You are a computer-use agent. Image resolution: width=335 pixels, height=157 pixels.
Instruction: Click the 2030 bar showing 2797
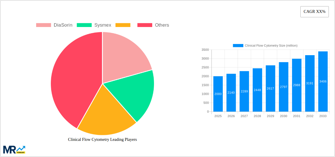(x=284, y=87)
